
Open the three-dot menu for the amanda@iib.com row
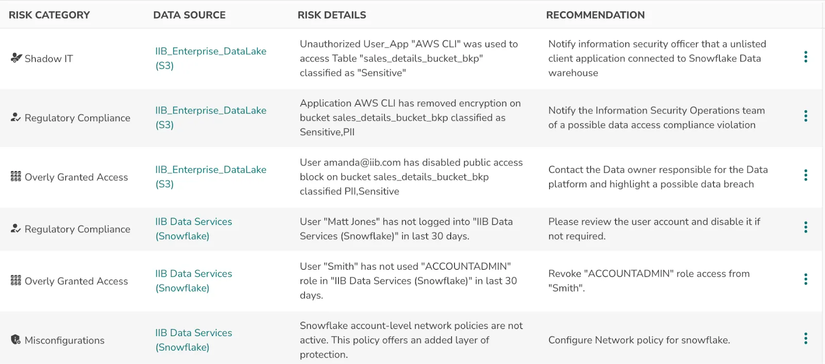[x=805, y=176]
